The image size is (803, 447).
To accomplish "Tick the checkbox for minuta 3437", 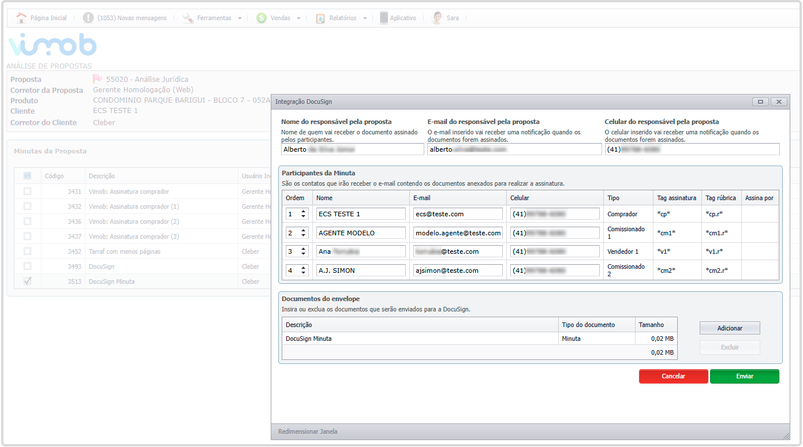I will [x=27, y=236].
